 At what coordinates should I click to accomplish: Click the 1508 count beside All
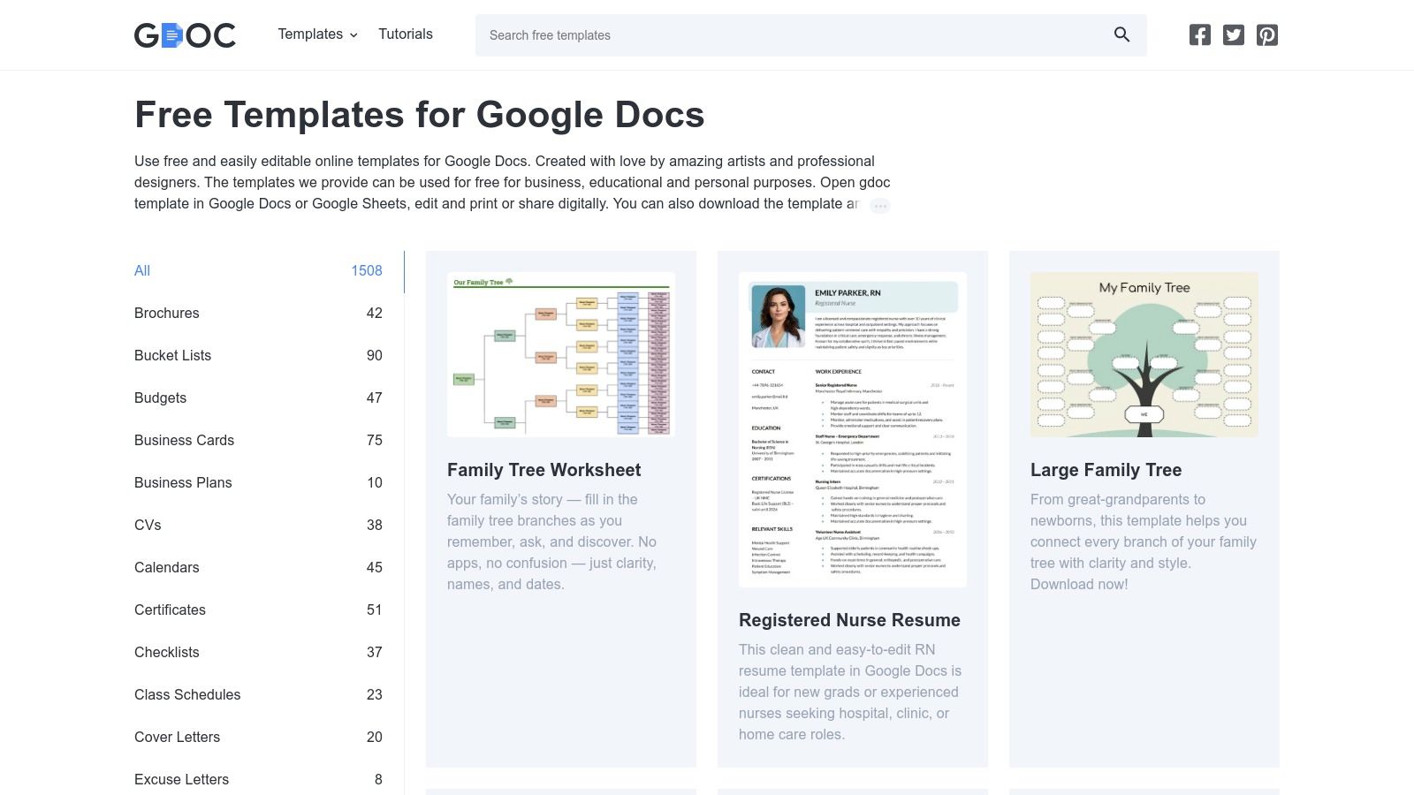[367, 271]
